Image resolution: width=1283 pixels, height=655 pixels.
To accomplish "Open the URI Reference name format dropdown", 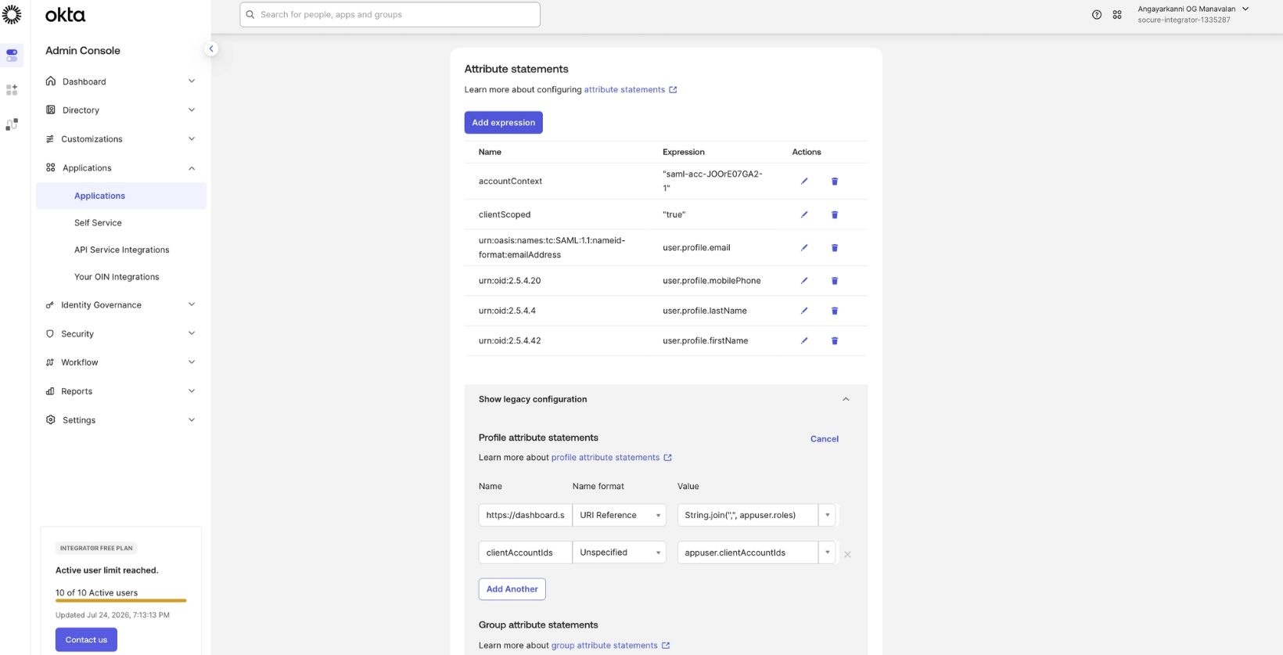I will (x=620, y=515).
